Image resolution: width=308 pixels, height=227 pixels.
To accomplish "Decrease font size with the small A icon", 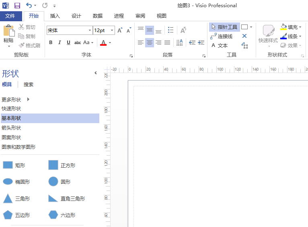I will (129, 30).
